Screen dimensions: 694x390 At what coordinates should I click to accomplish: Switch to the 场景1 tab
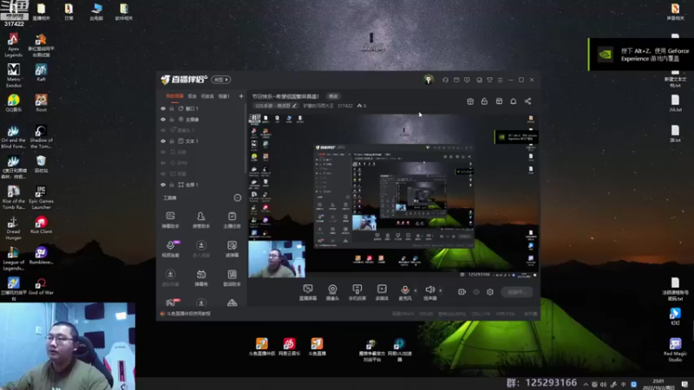(224, 96)
